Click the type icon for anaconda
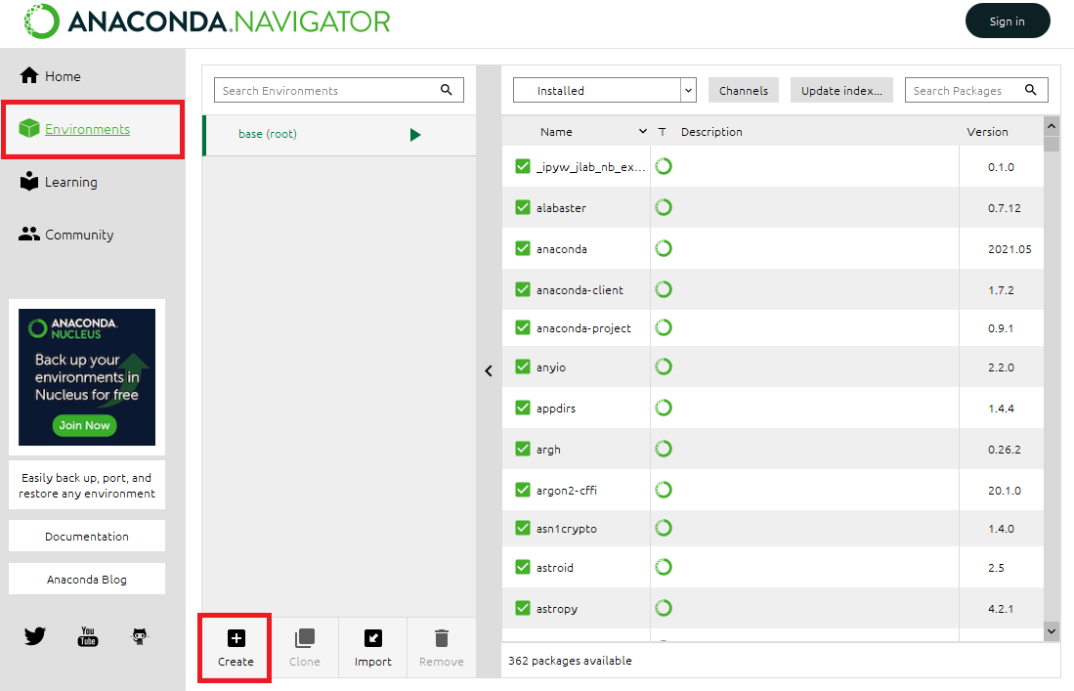This screenshot has height=691, width=1074. (663, 248)
